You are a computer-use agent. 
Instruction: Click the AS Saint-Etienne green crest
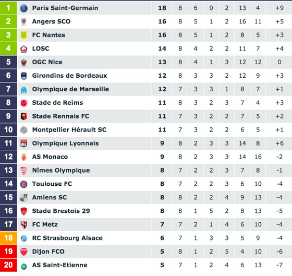(x=23, y=266)
